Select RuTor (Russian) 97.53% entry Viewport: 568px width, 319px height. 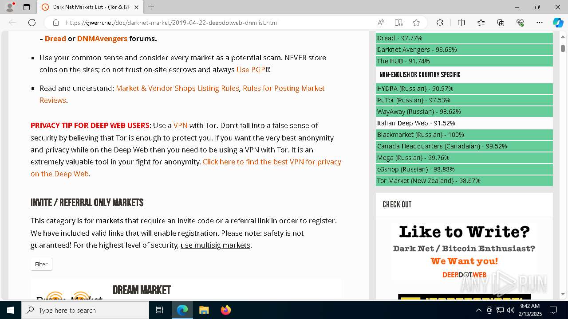(464, 100)
